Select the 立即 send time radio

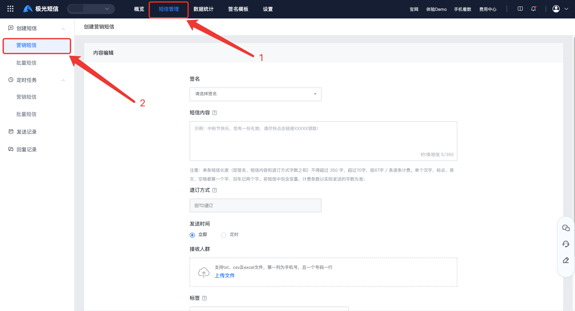pos(192,235)
